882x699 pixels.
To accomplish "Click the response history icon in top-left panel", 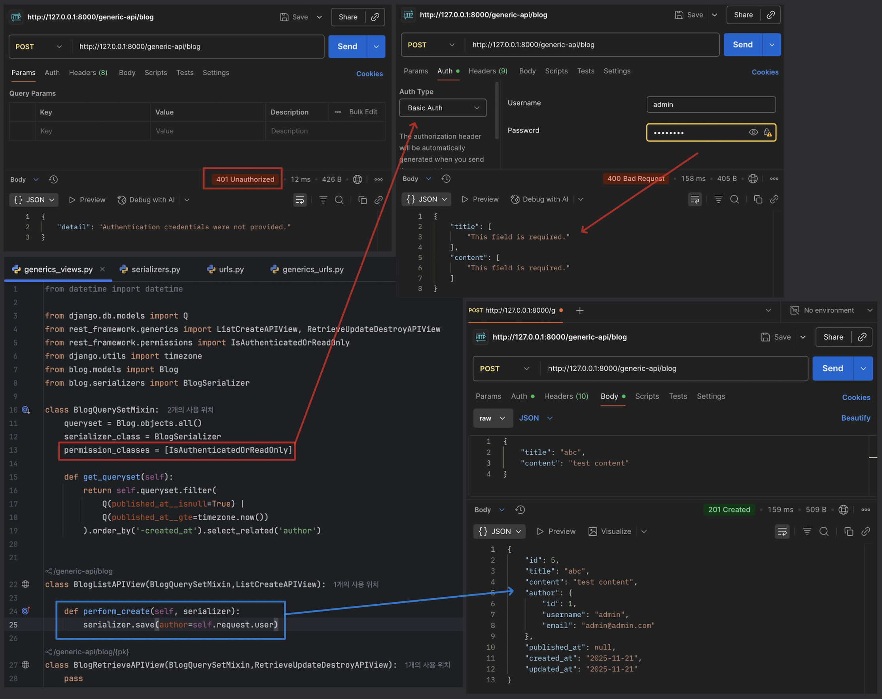I will (53, 179).
